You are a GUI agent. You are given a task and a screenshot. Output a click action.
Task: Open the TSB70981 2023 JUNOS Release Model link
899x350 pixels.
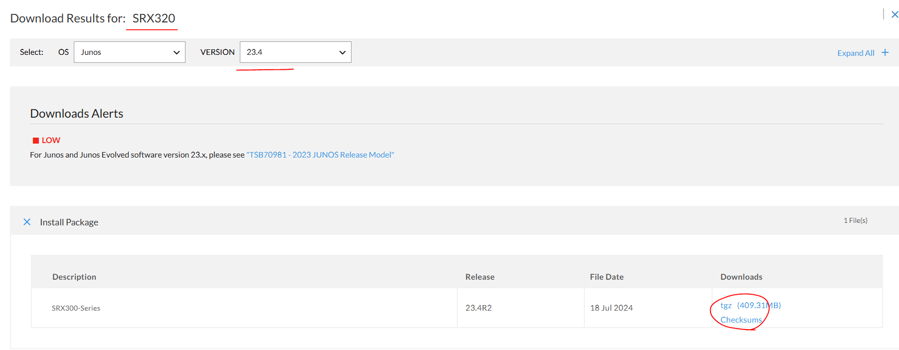click(320, 155)
